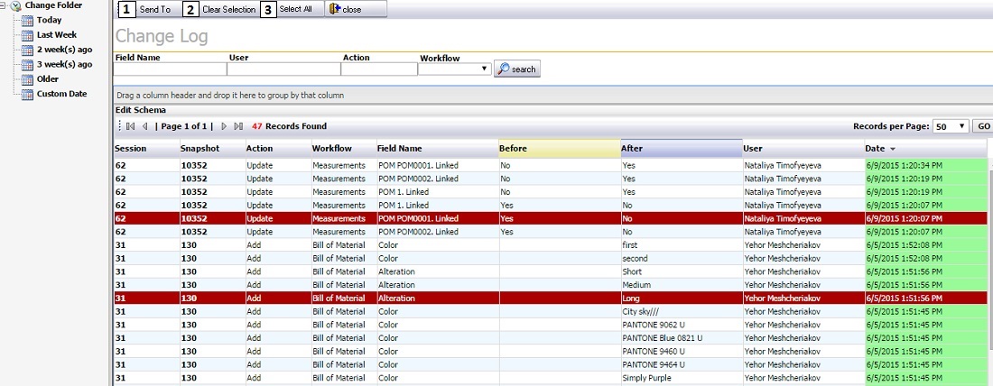Sort by the Before column header
Screen dimensions: 993x386
(x=560, y=149)
